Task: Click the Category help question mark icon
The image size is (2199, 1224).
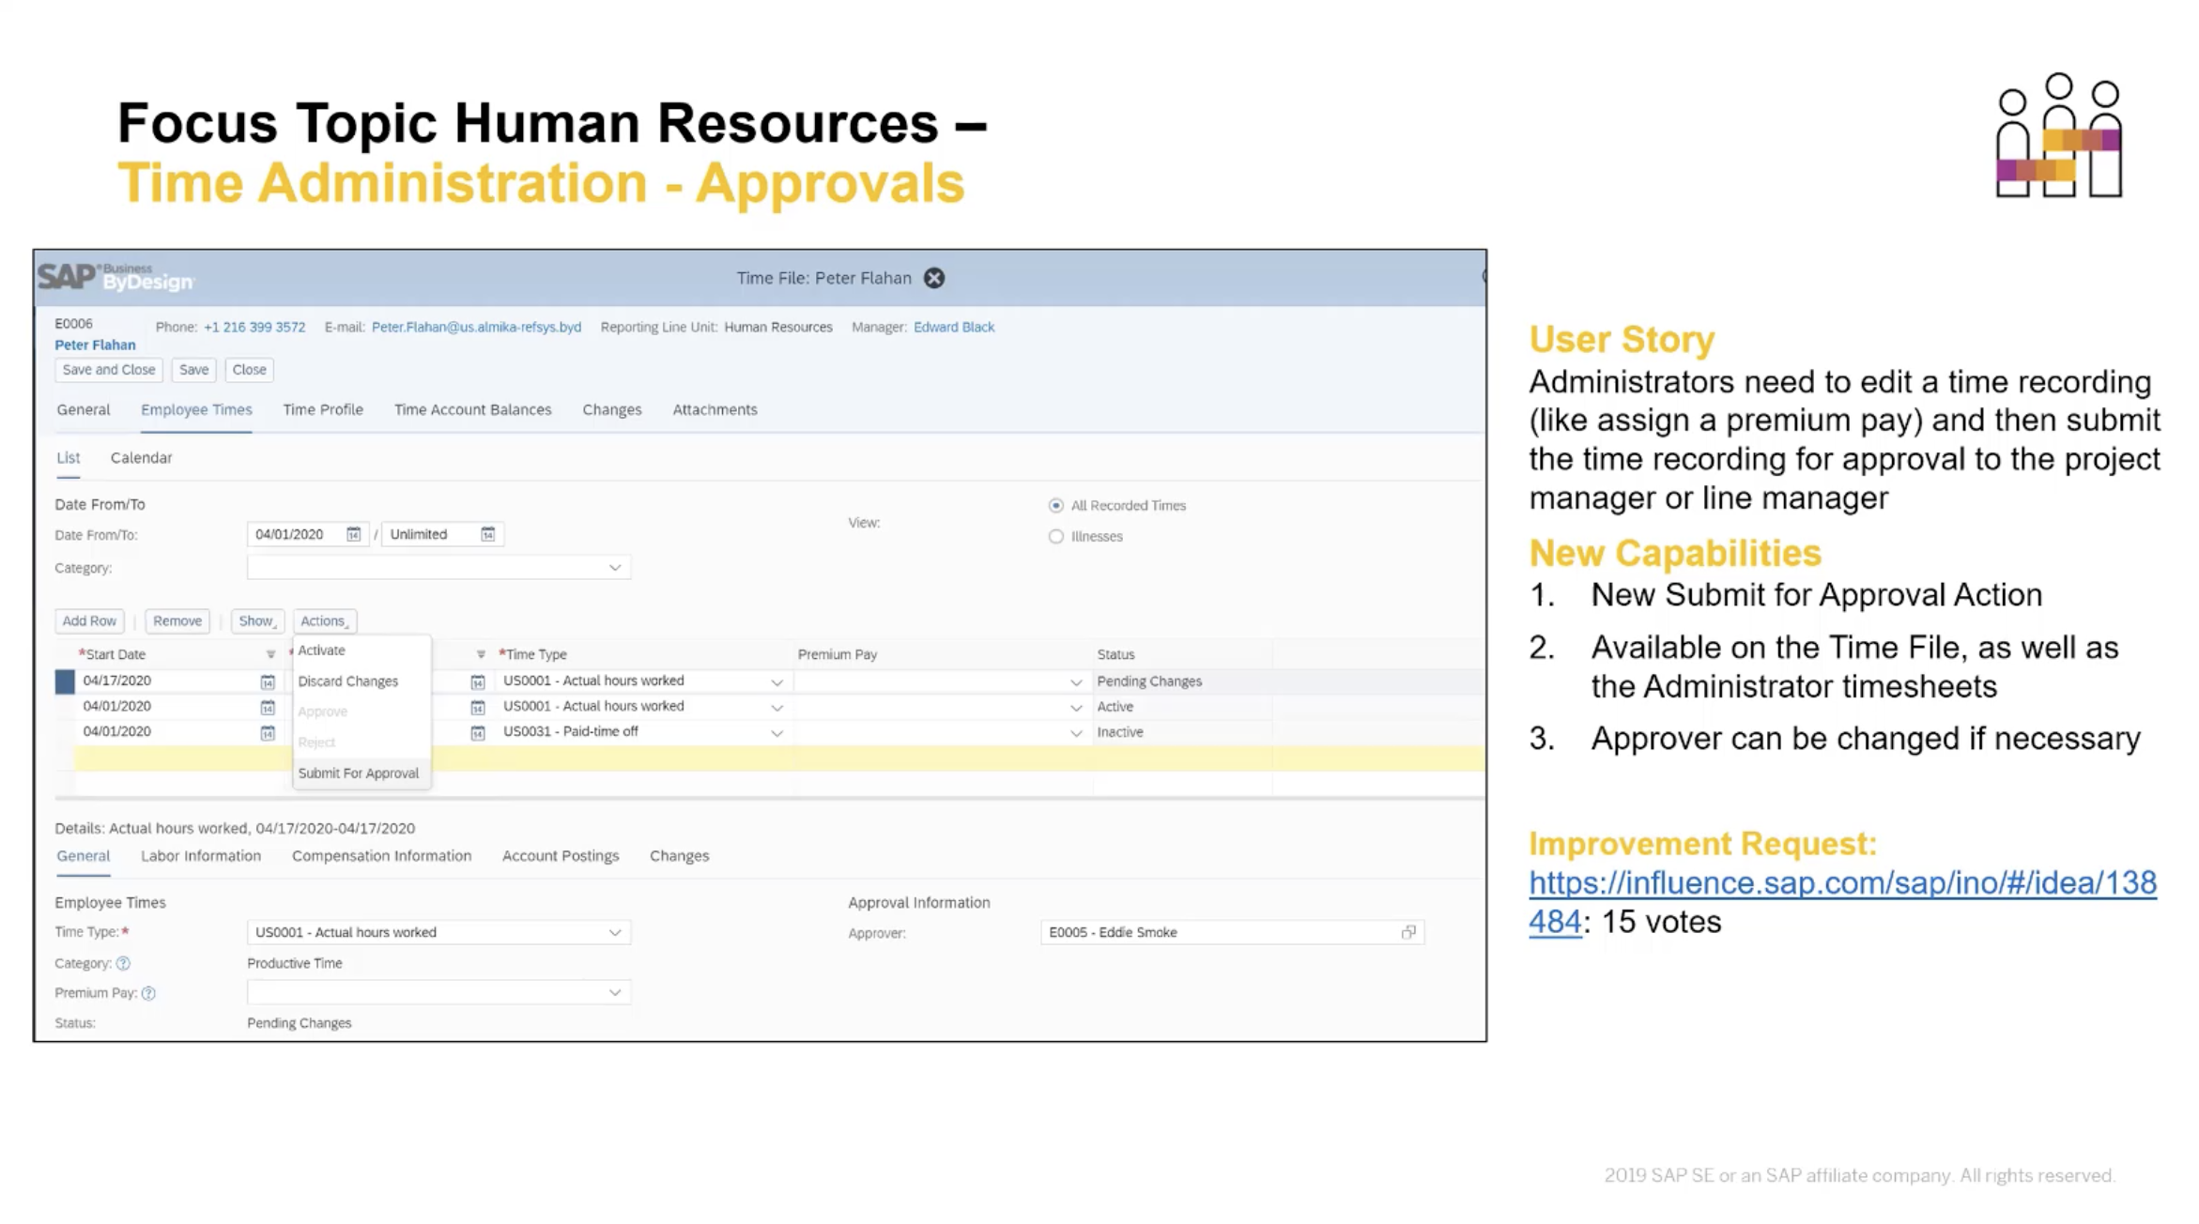Action: tap(123, 963)
